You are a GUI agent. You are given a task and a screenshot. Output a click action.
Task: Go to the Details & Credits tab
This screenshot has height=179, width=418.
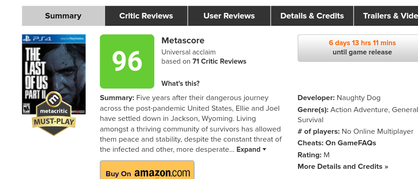[x=312, y=16]
